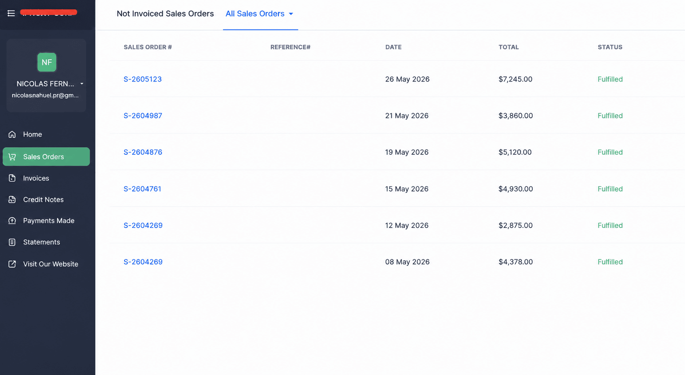Open sales order S-2604269 dated 12 May 2026

point(143,225)
